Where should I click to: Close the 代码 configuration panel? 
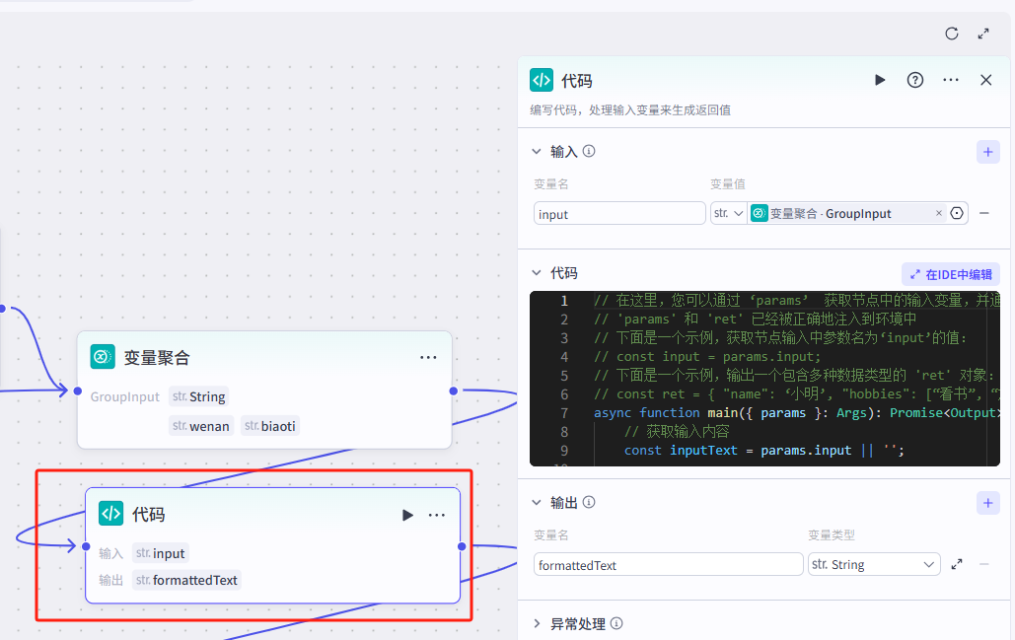point(985,80)
